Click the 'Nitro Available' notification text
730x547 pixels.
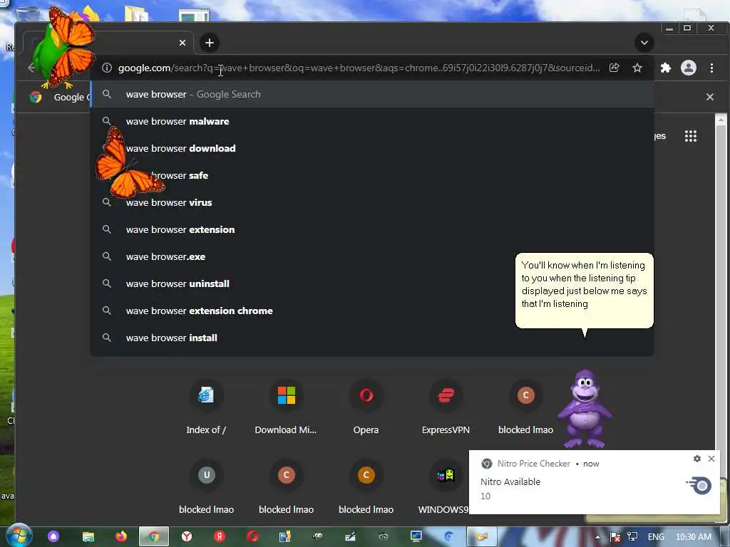pyautogui.click(x=510, y=482)
